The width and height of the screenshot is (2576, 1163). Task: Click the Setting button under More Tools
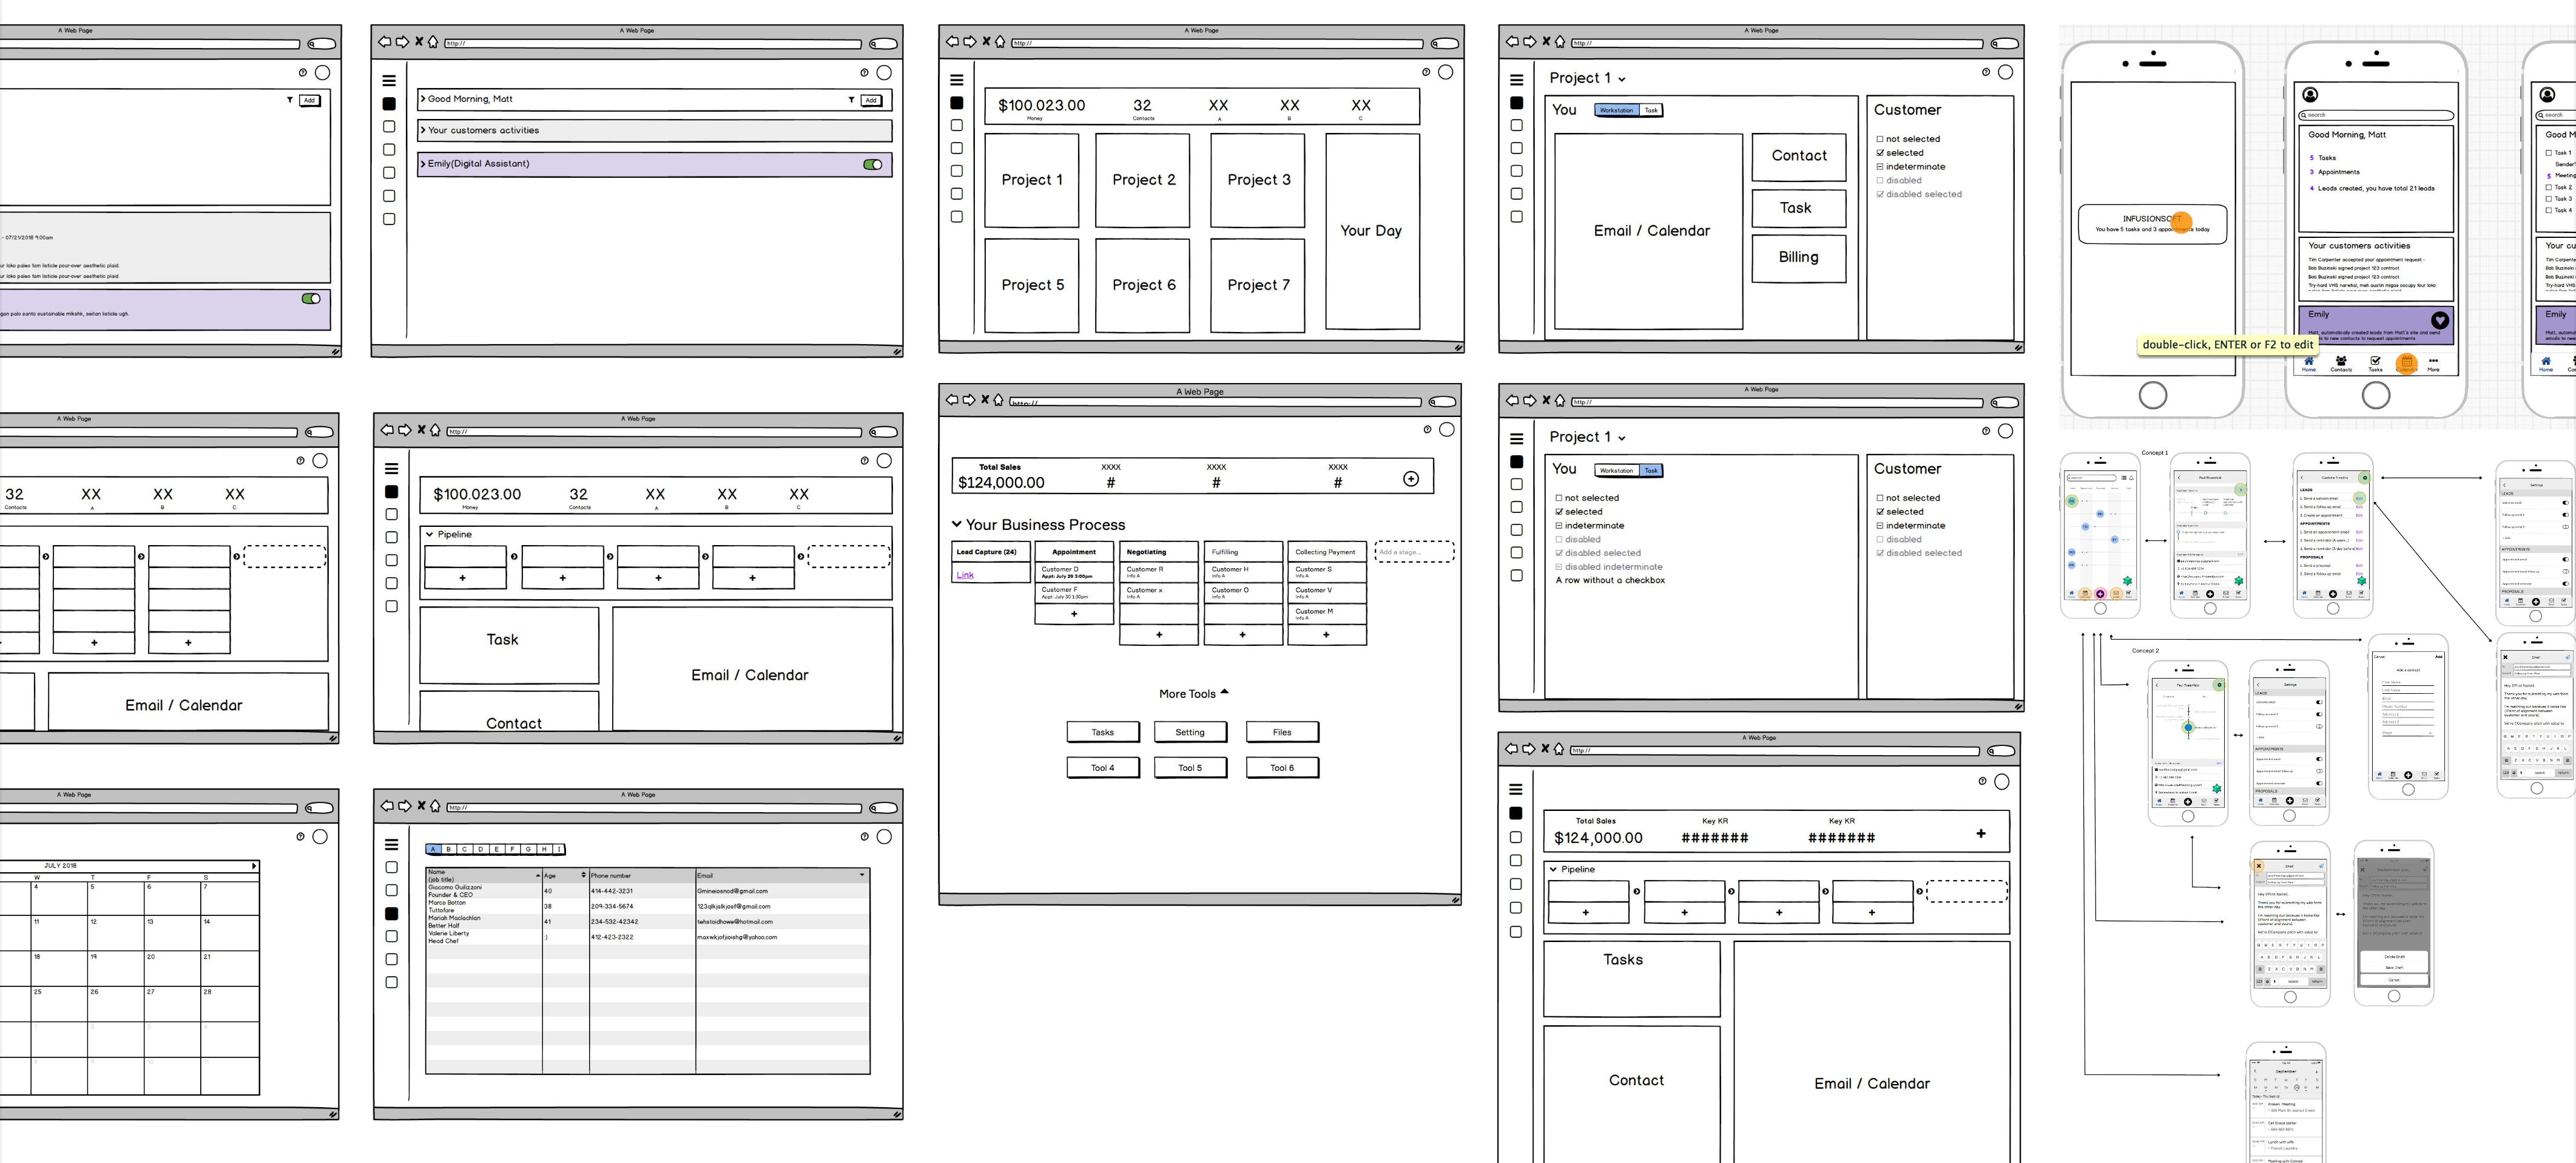pyautogui.click(x=1190, y=733)
